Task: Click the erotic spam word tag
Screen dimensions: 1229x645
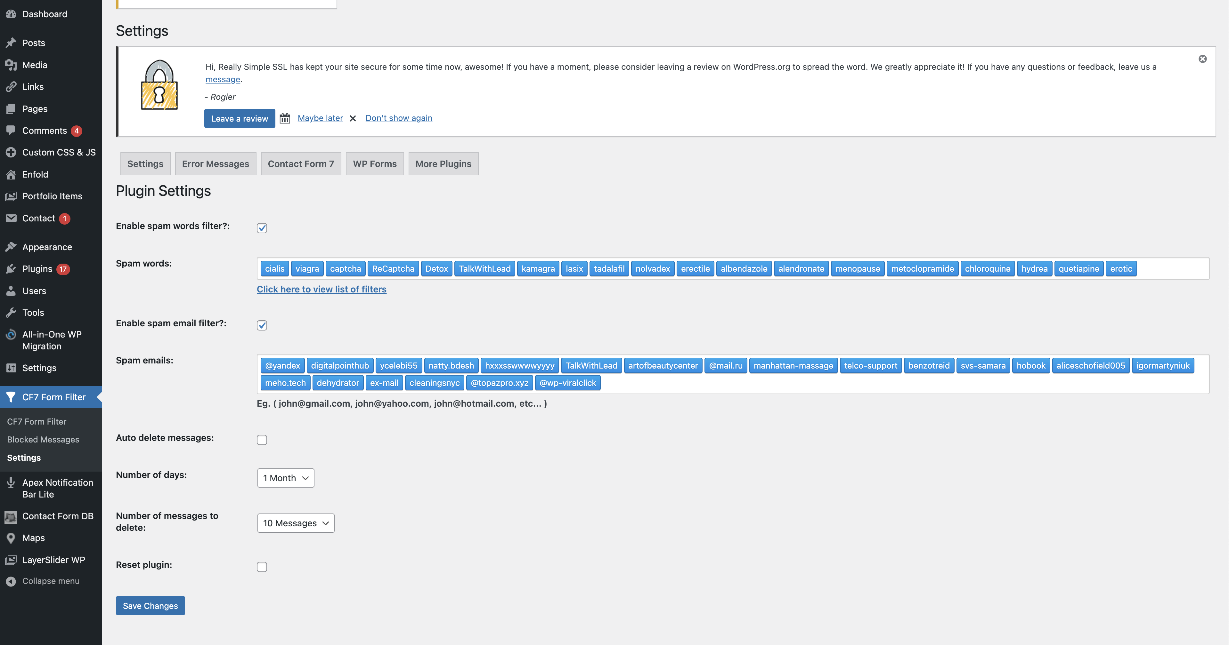Action: coord(1121,268)
